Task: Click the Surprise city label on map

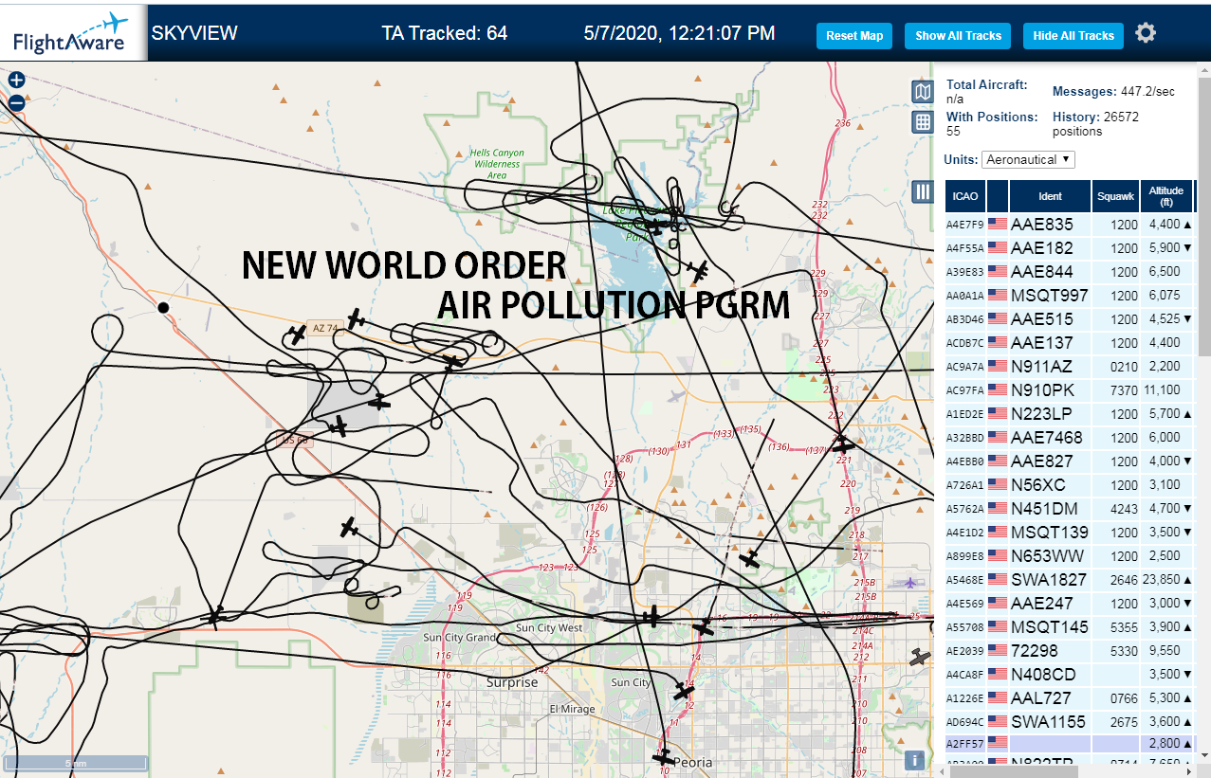Action: [x=512, y=682]
